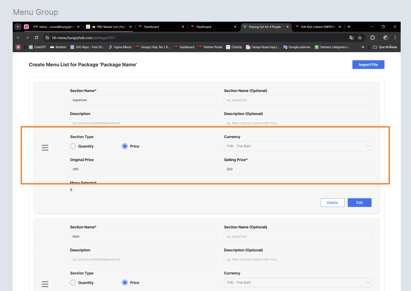The height and width of the screenshot is (291, 411).
Task: Expand the bookmarks overflow chevron
Action: (x=363, y=47)
